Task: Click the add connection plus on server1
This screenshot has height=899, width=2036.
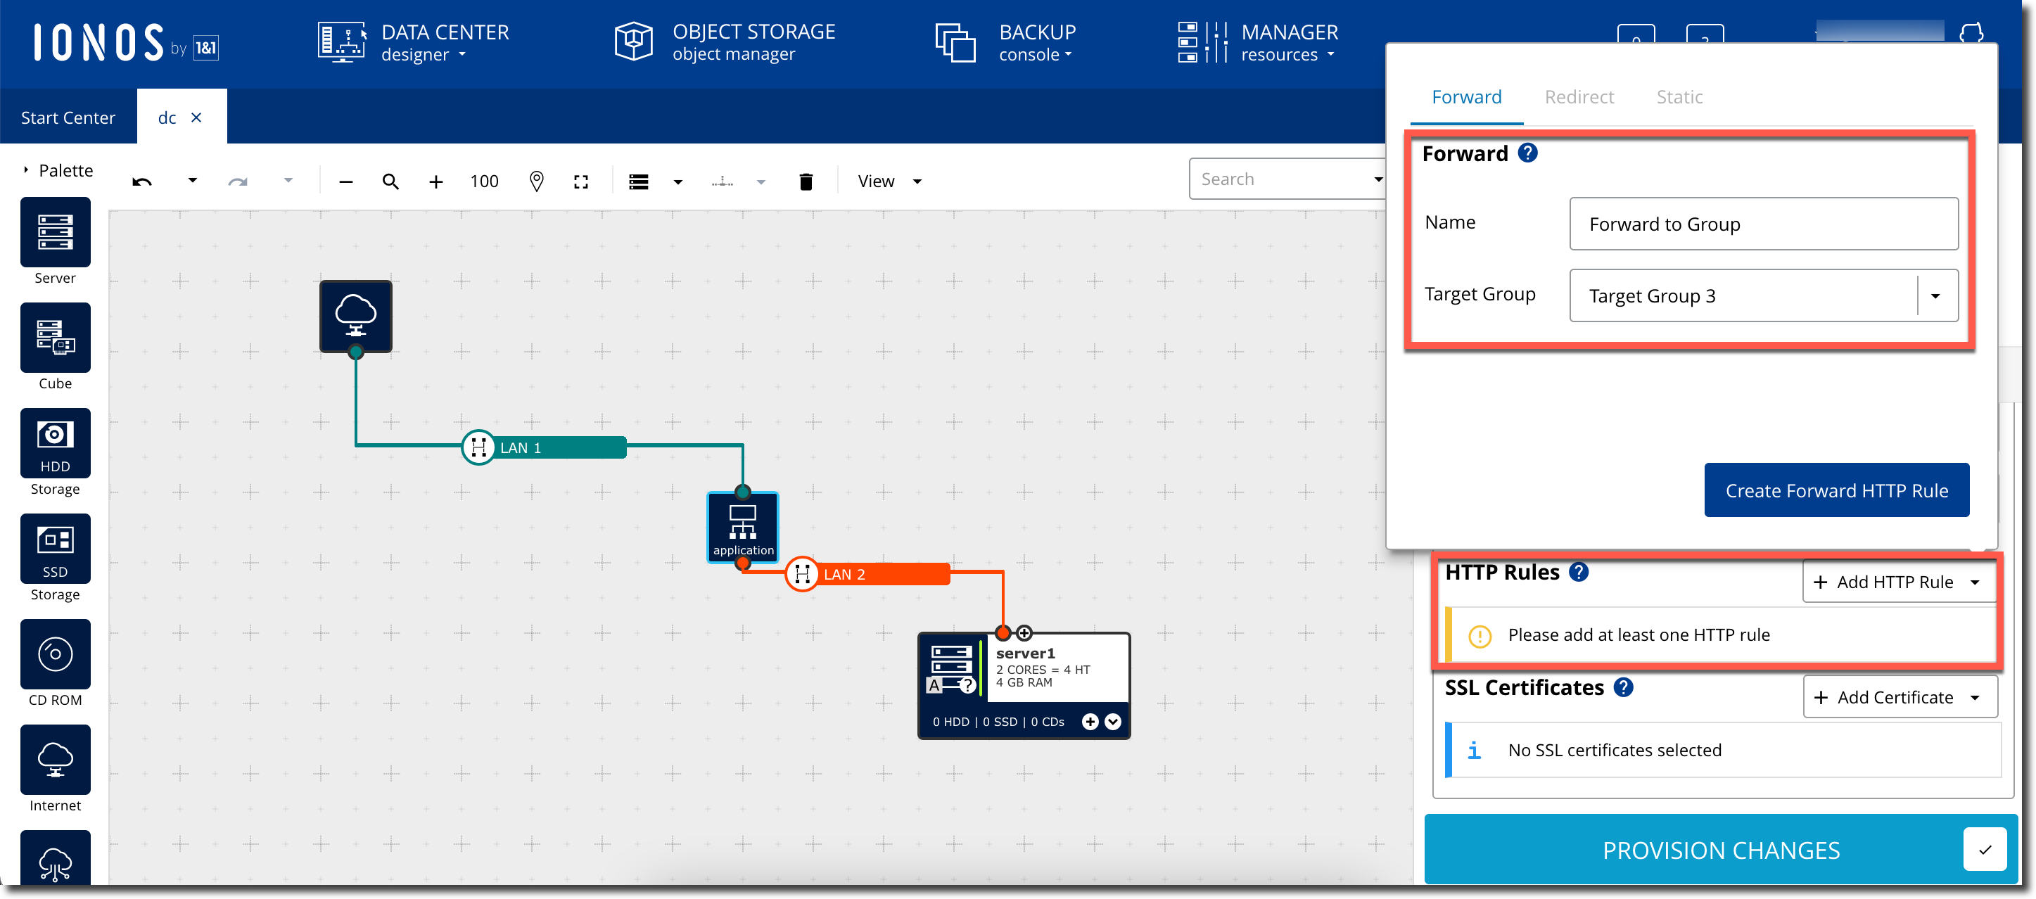Action: point(1024,633)
